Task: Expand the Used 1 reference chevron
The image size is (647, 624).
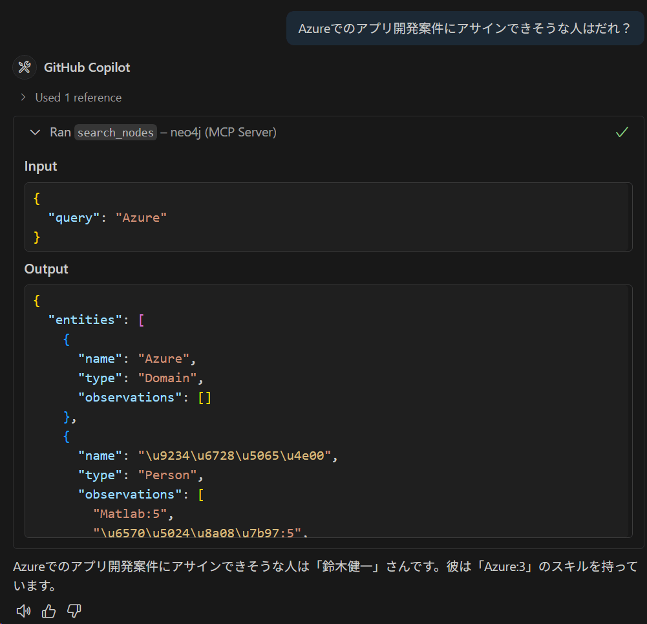Action: pyautogui.click(x=23, y=98)
